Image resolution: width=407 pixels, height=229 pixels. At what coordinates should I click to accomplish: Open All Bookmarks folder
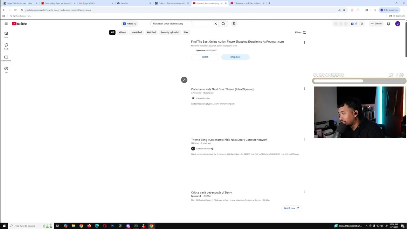point(397,16)
